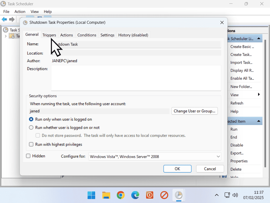
Task: Click inside the Description text box
Action: (136, 78)
